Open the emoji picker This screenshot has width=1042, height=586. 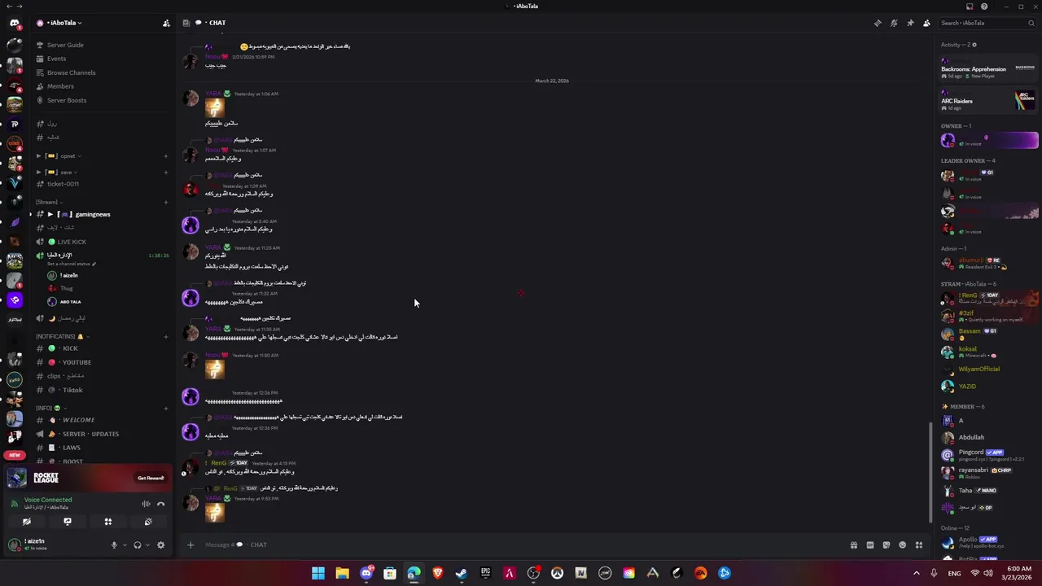pos(902,545)
